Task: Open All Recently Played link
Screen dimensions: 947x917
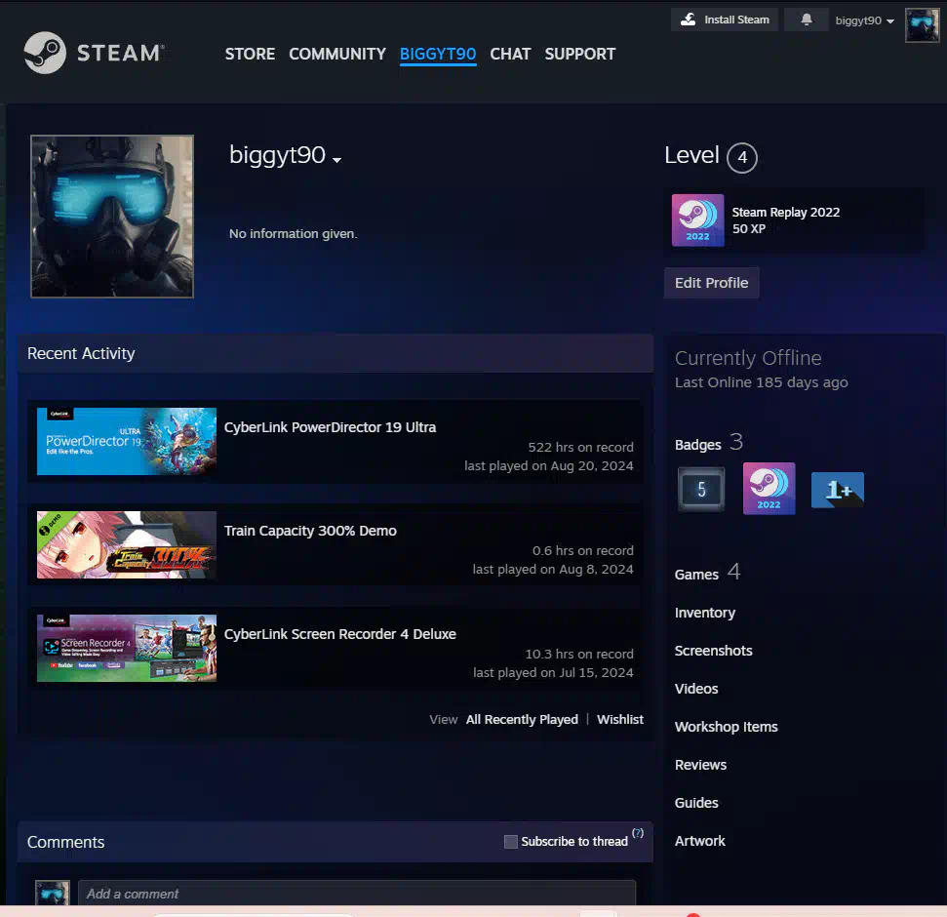Action: tap(522, 720)
